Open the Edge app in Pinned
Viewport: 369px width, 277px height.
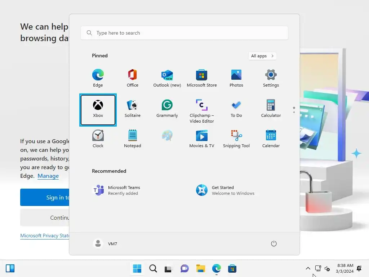98,78
